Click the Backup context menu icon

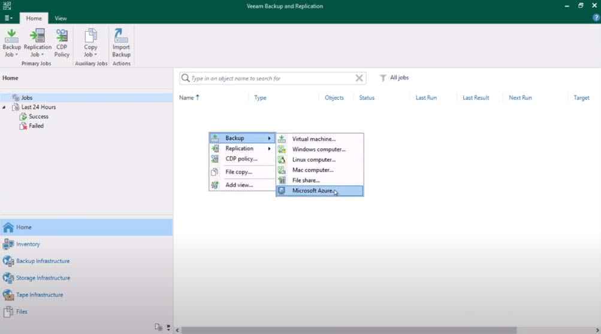click(215, 138)
